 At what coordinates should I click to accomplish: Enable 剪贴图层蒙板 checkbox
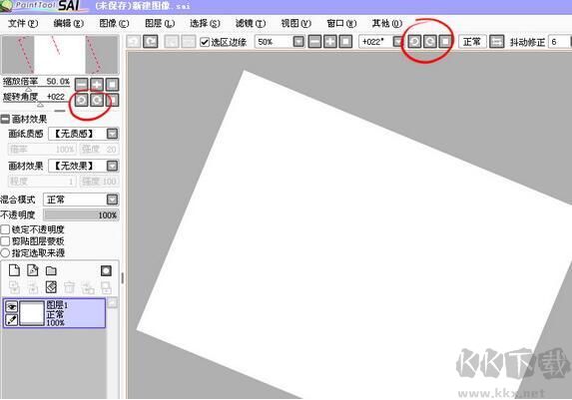pos(5,241)
